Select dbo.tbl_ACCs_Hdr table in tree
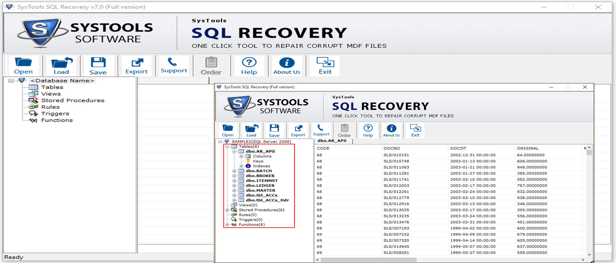Image resolution: width=616 pixels, height=263 pixels. [x=267, y=200]
